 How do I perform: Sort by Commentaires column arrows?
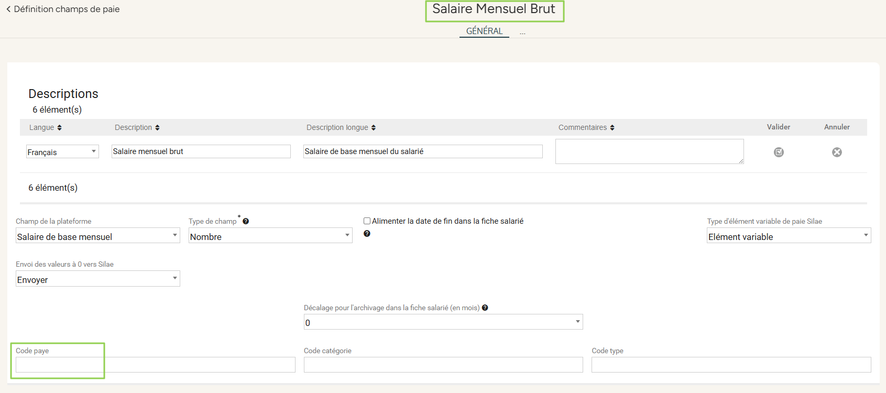612,127
